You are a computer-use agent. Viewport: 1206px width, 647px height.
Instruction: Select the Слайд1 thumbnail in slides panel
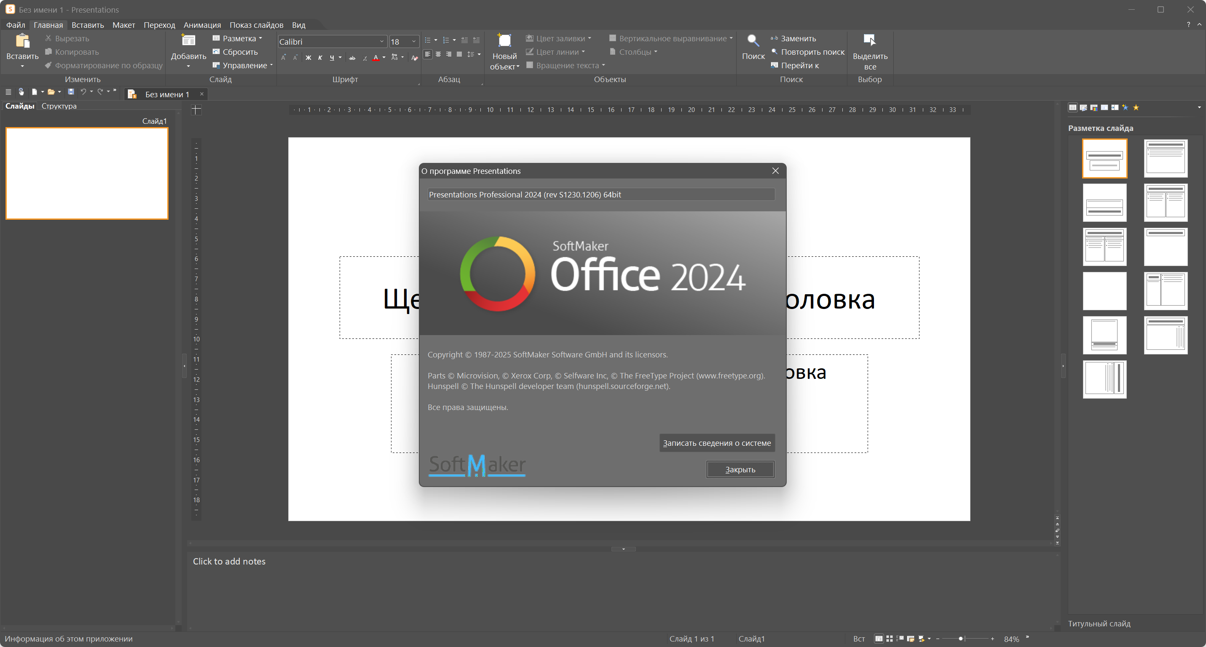click(x=87, y=173)
